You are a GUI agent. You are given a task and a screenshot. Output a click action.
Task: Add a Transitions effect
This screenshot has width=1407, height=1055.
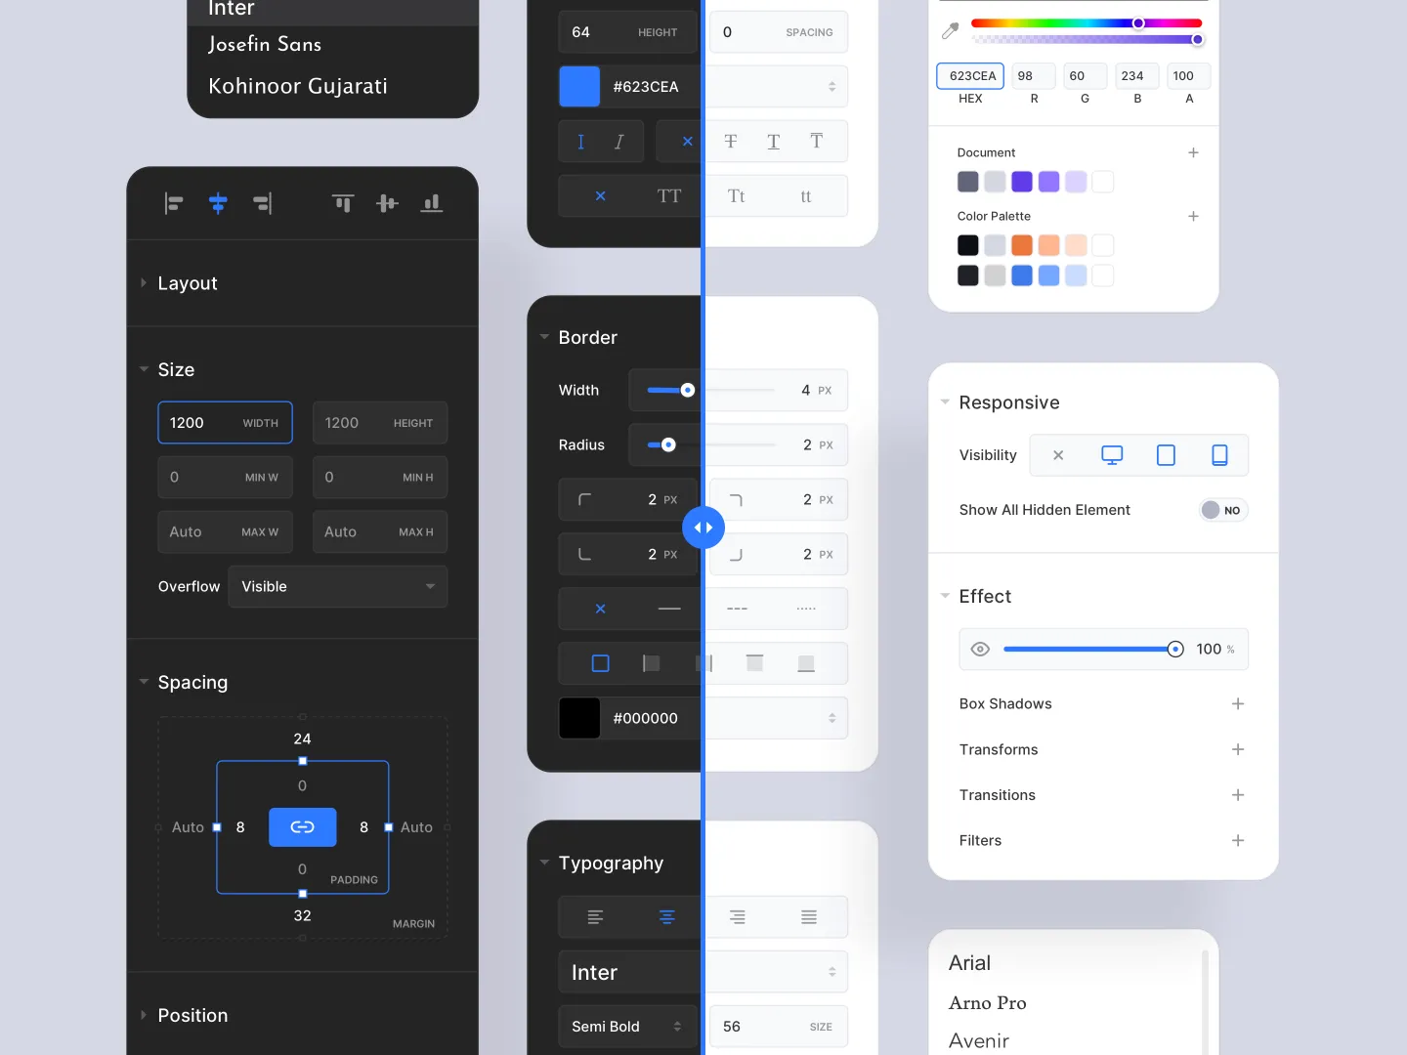1238,795
